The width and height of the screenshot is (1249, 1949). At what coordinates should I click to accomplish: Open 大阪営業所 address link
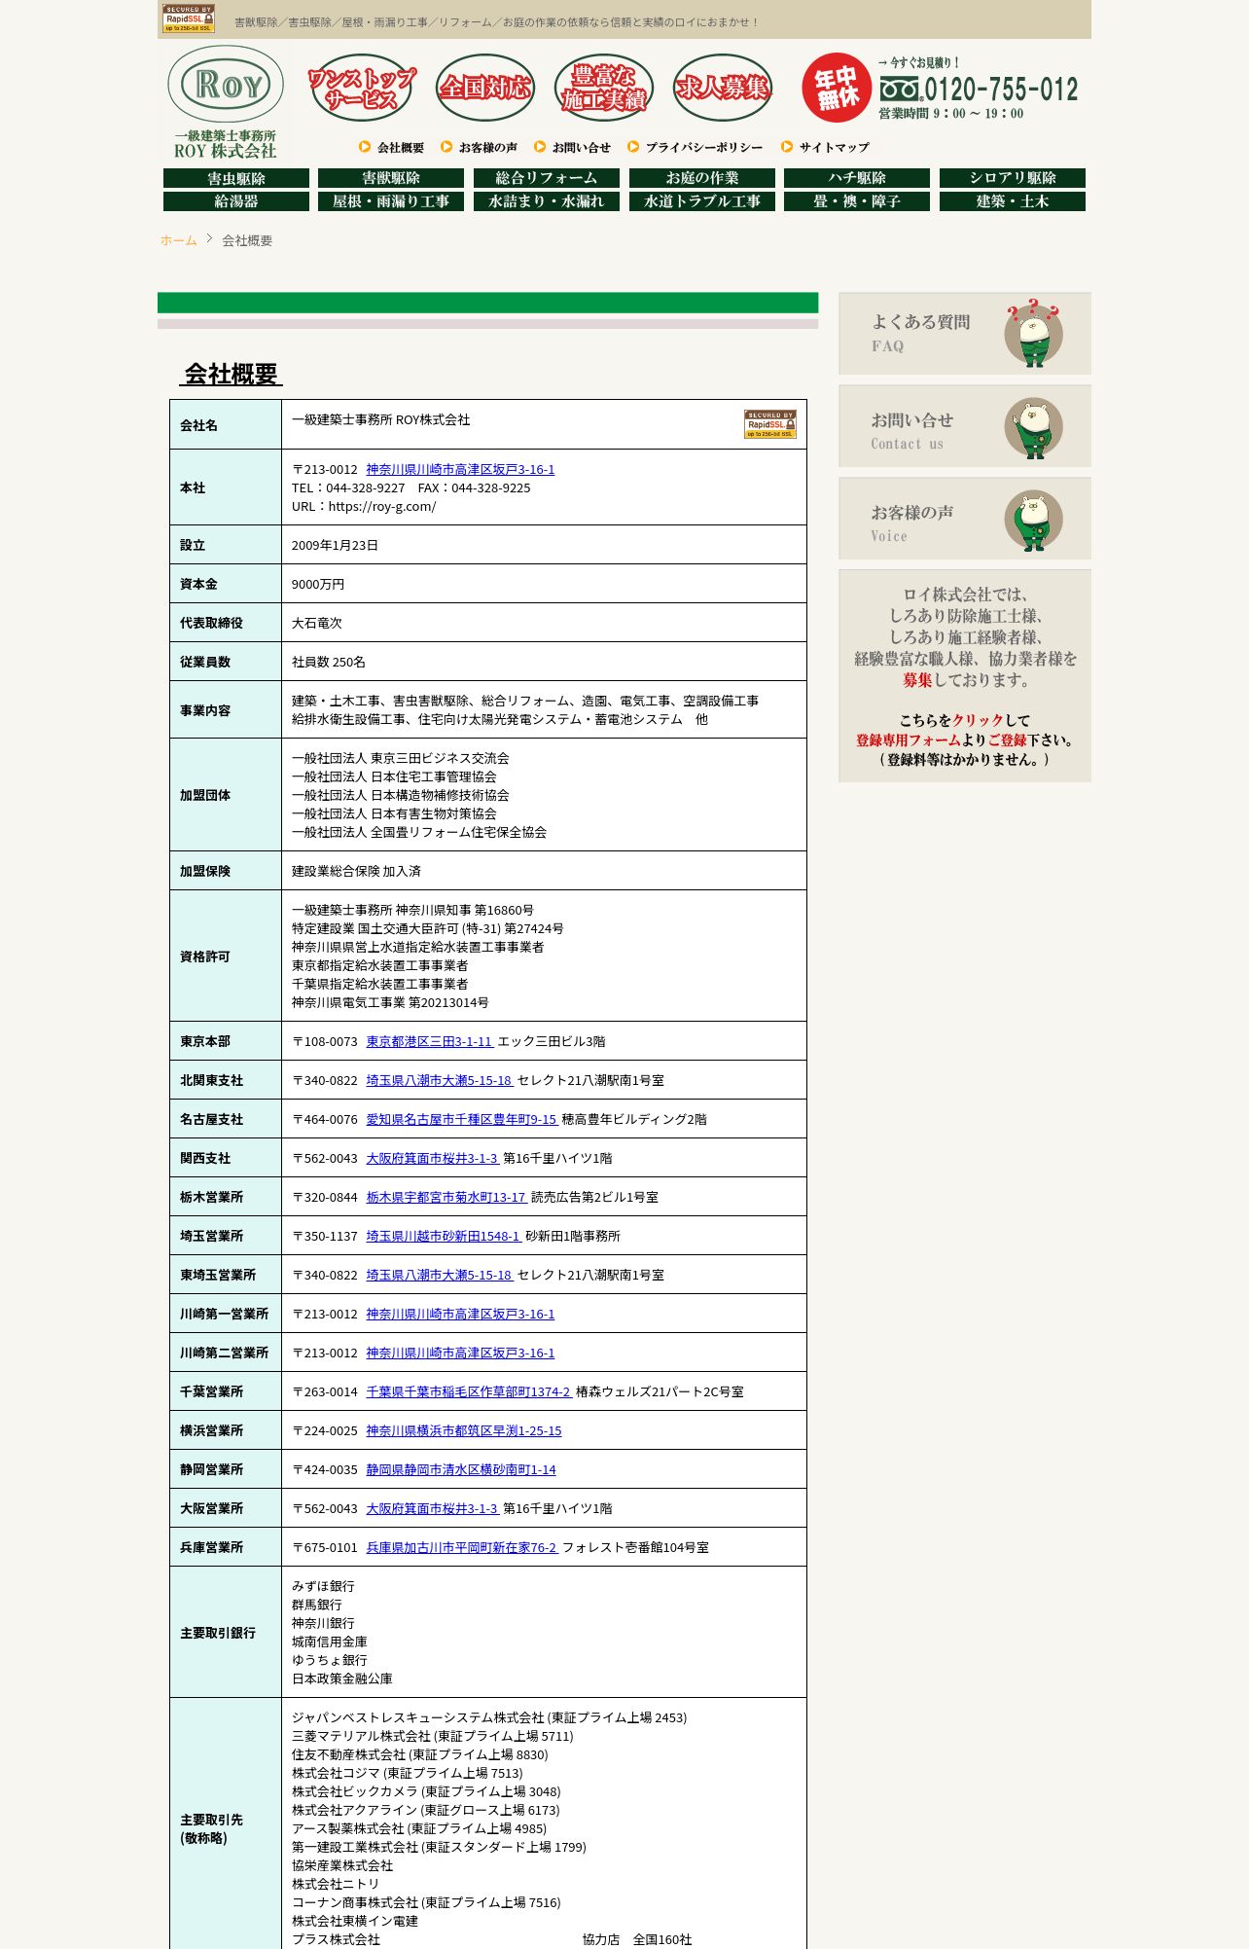click(x=432, y=1508)
